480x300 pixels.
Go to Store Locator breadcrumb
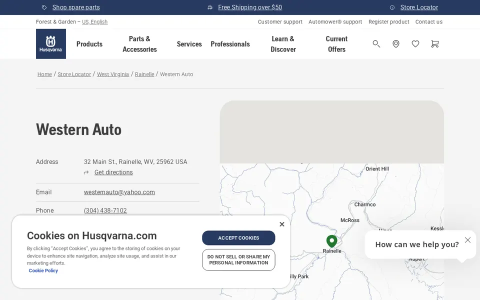tap(74, 74)
